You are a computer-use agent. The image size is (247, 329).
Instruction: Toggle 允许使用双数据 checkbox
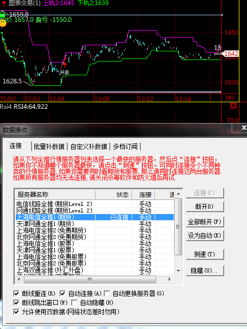[x=16, y=312]
